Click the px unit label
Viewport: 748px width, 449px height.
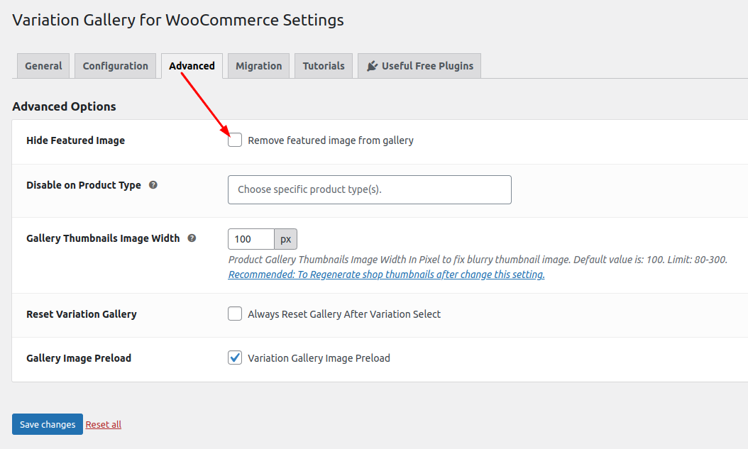[x=286, y=239]
